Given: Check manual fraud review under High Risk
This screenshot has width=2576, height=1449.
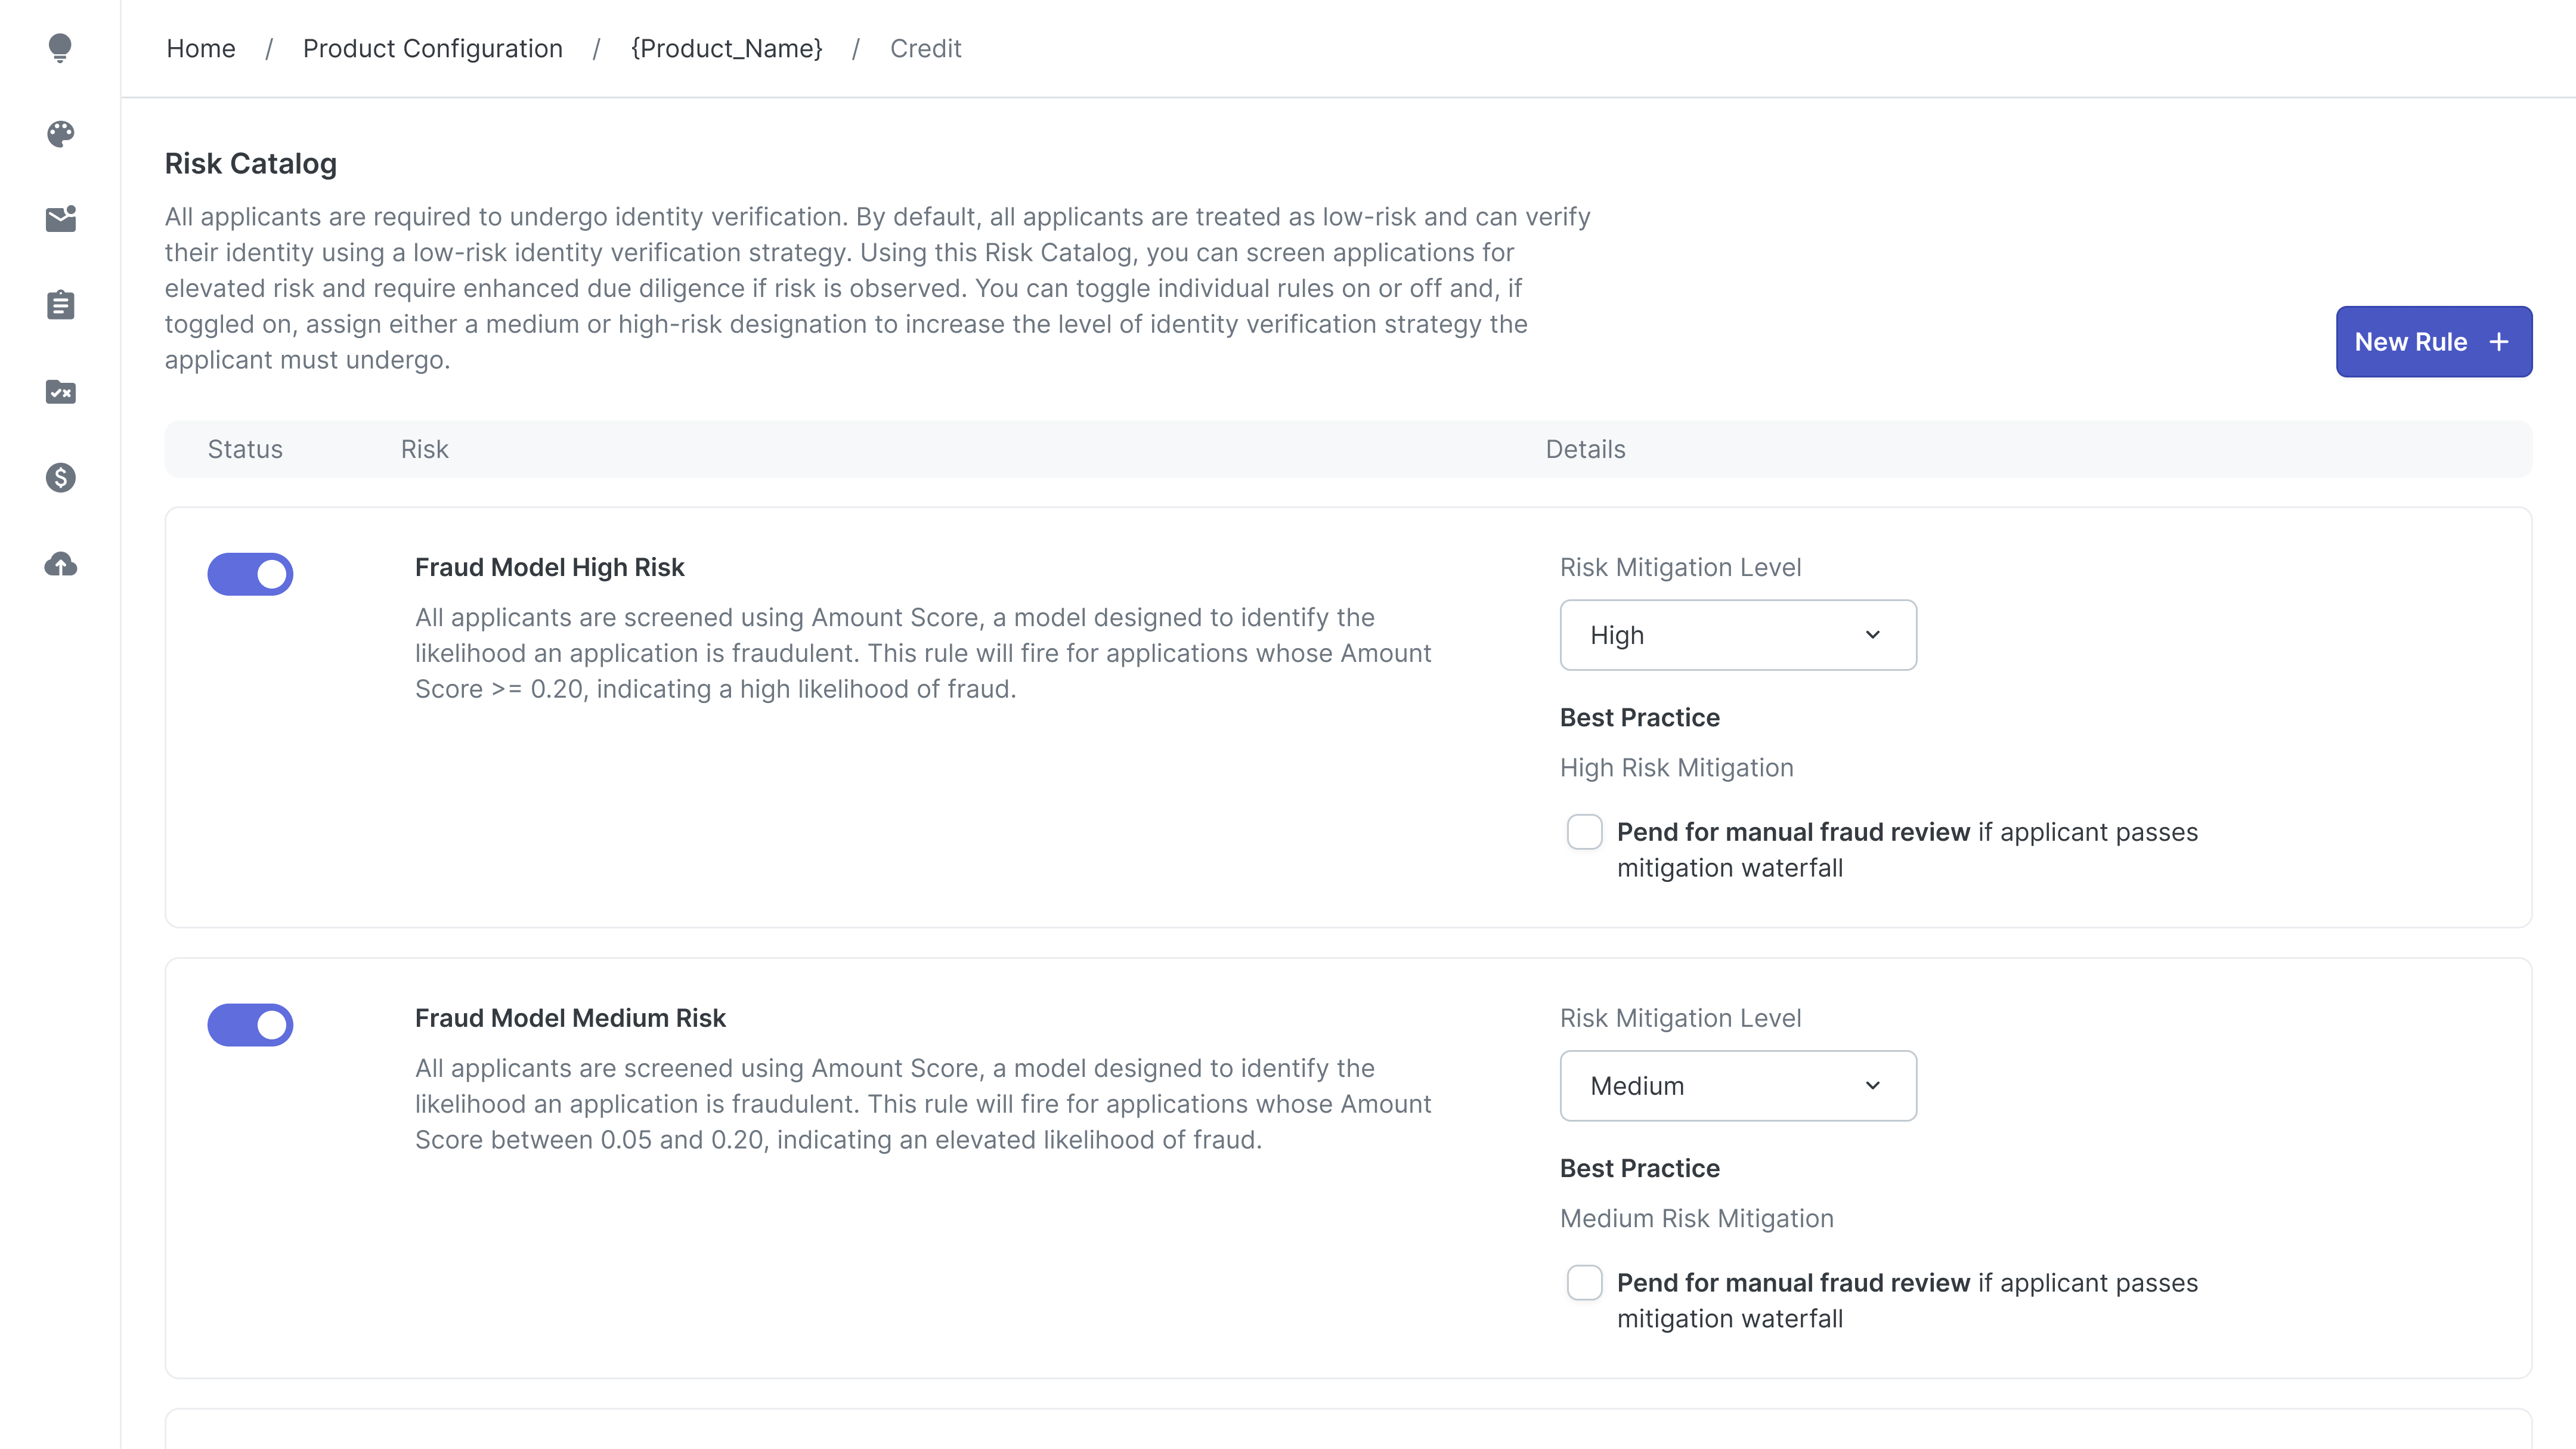Looking at the screenshot, I should coord(1584,832).
